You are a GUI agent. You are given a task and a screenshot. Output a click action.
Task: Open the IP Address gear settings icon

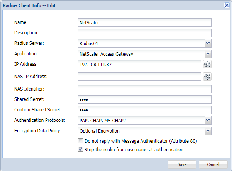point(207,64)
